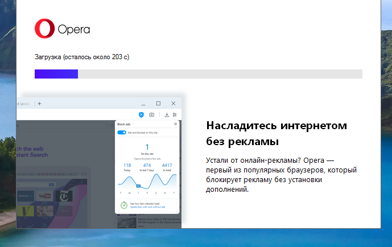Click the speed test stopwatch icon
The width and height of the screenshot is (392, 247).
coord(124,205)
